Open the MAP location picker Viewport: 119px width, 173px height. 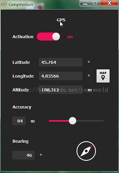point(103,76)
